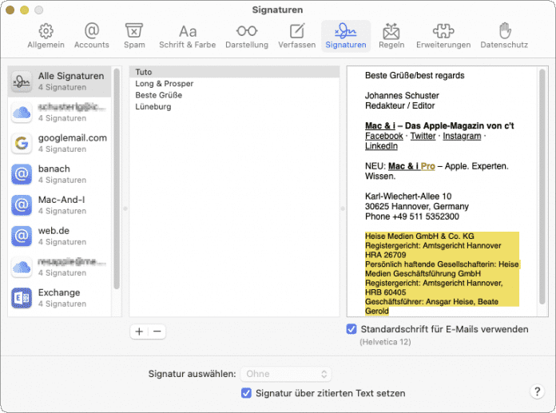
Task: Remove selected signature with minus button
Action: 157,332
